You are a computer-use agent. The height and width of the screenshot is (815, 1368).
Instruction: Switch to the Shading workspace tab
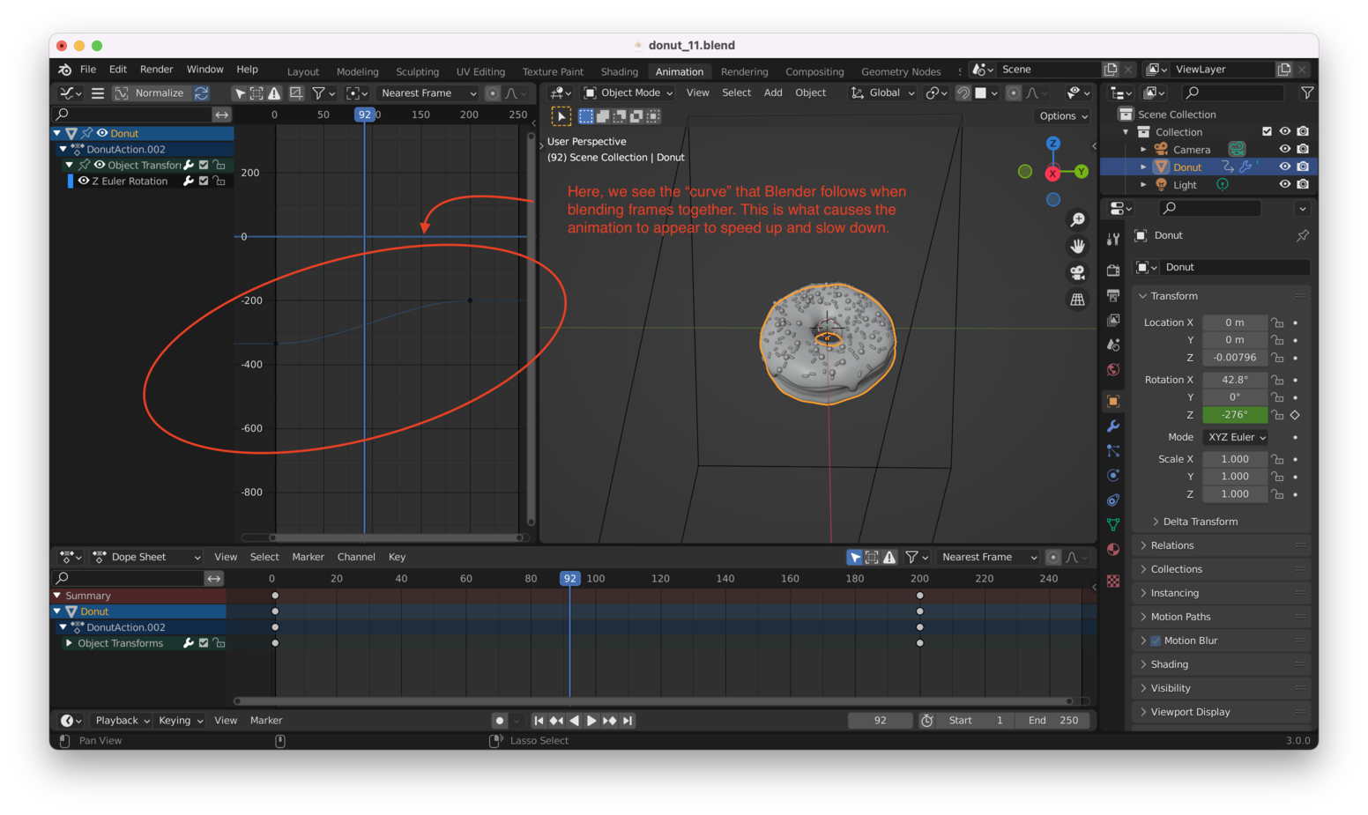619,71
